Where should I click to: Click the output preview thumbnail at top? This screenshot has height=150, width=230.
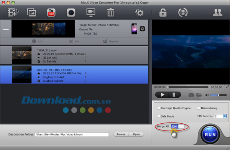click(43, 29)
